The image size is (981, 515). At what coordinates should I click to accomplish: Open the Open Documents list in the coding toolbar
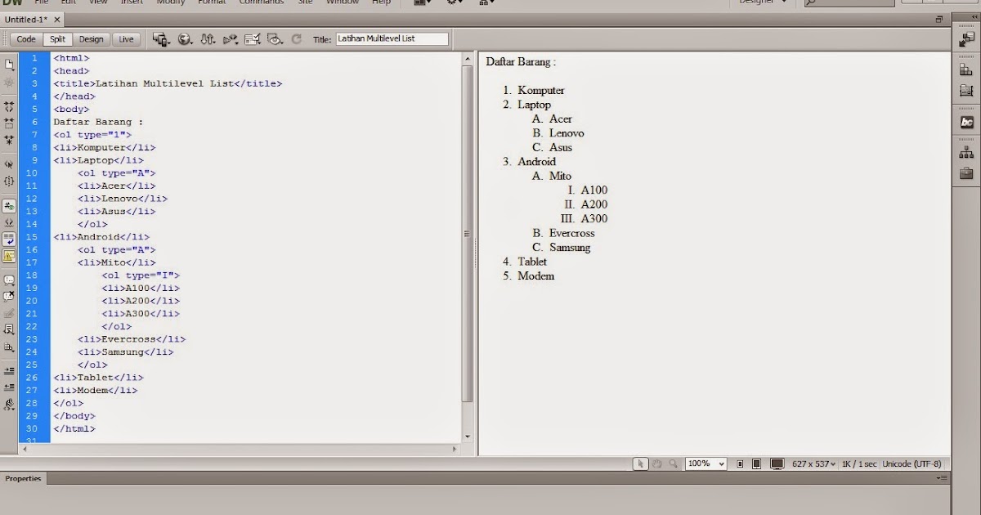pyautogui.click(x=9, y=65)
